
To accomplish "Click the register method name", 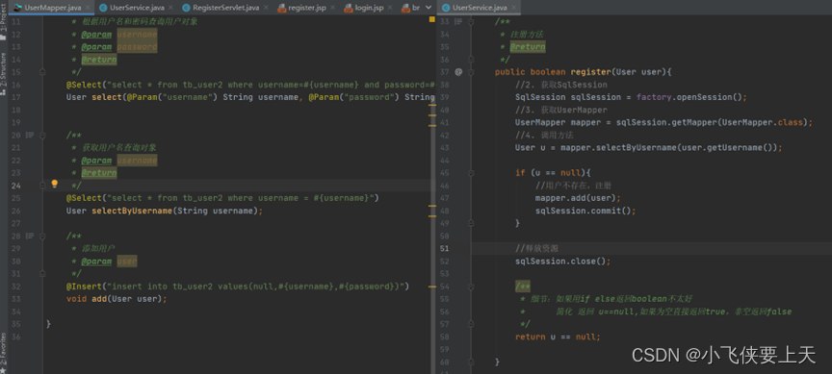I will click(590, 72).
